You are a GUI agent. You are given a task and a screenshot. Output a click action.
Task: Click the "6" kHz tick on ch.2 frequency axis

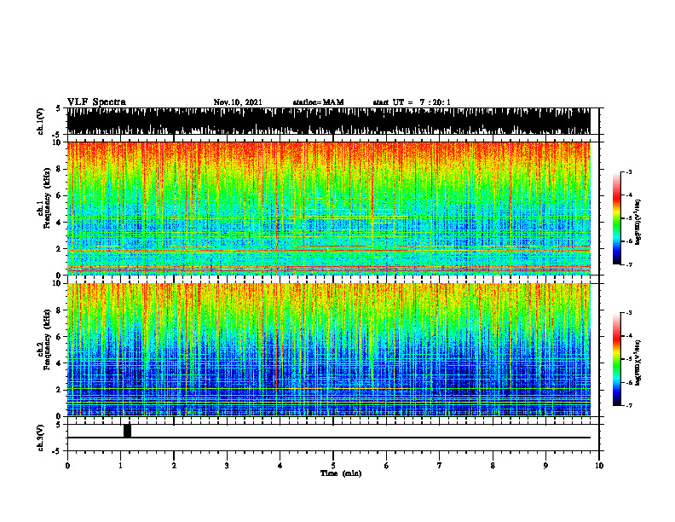[x=60, y=336]
